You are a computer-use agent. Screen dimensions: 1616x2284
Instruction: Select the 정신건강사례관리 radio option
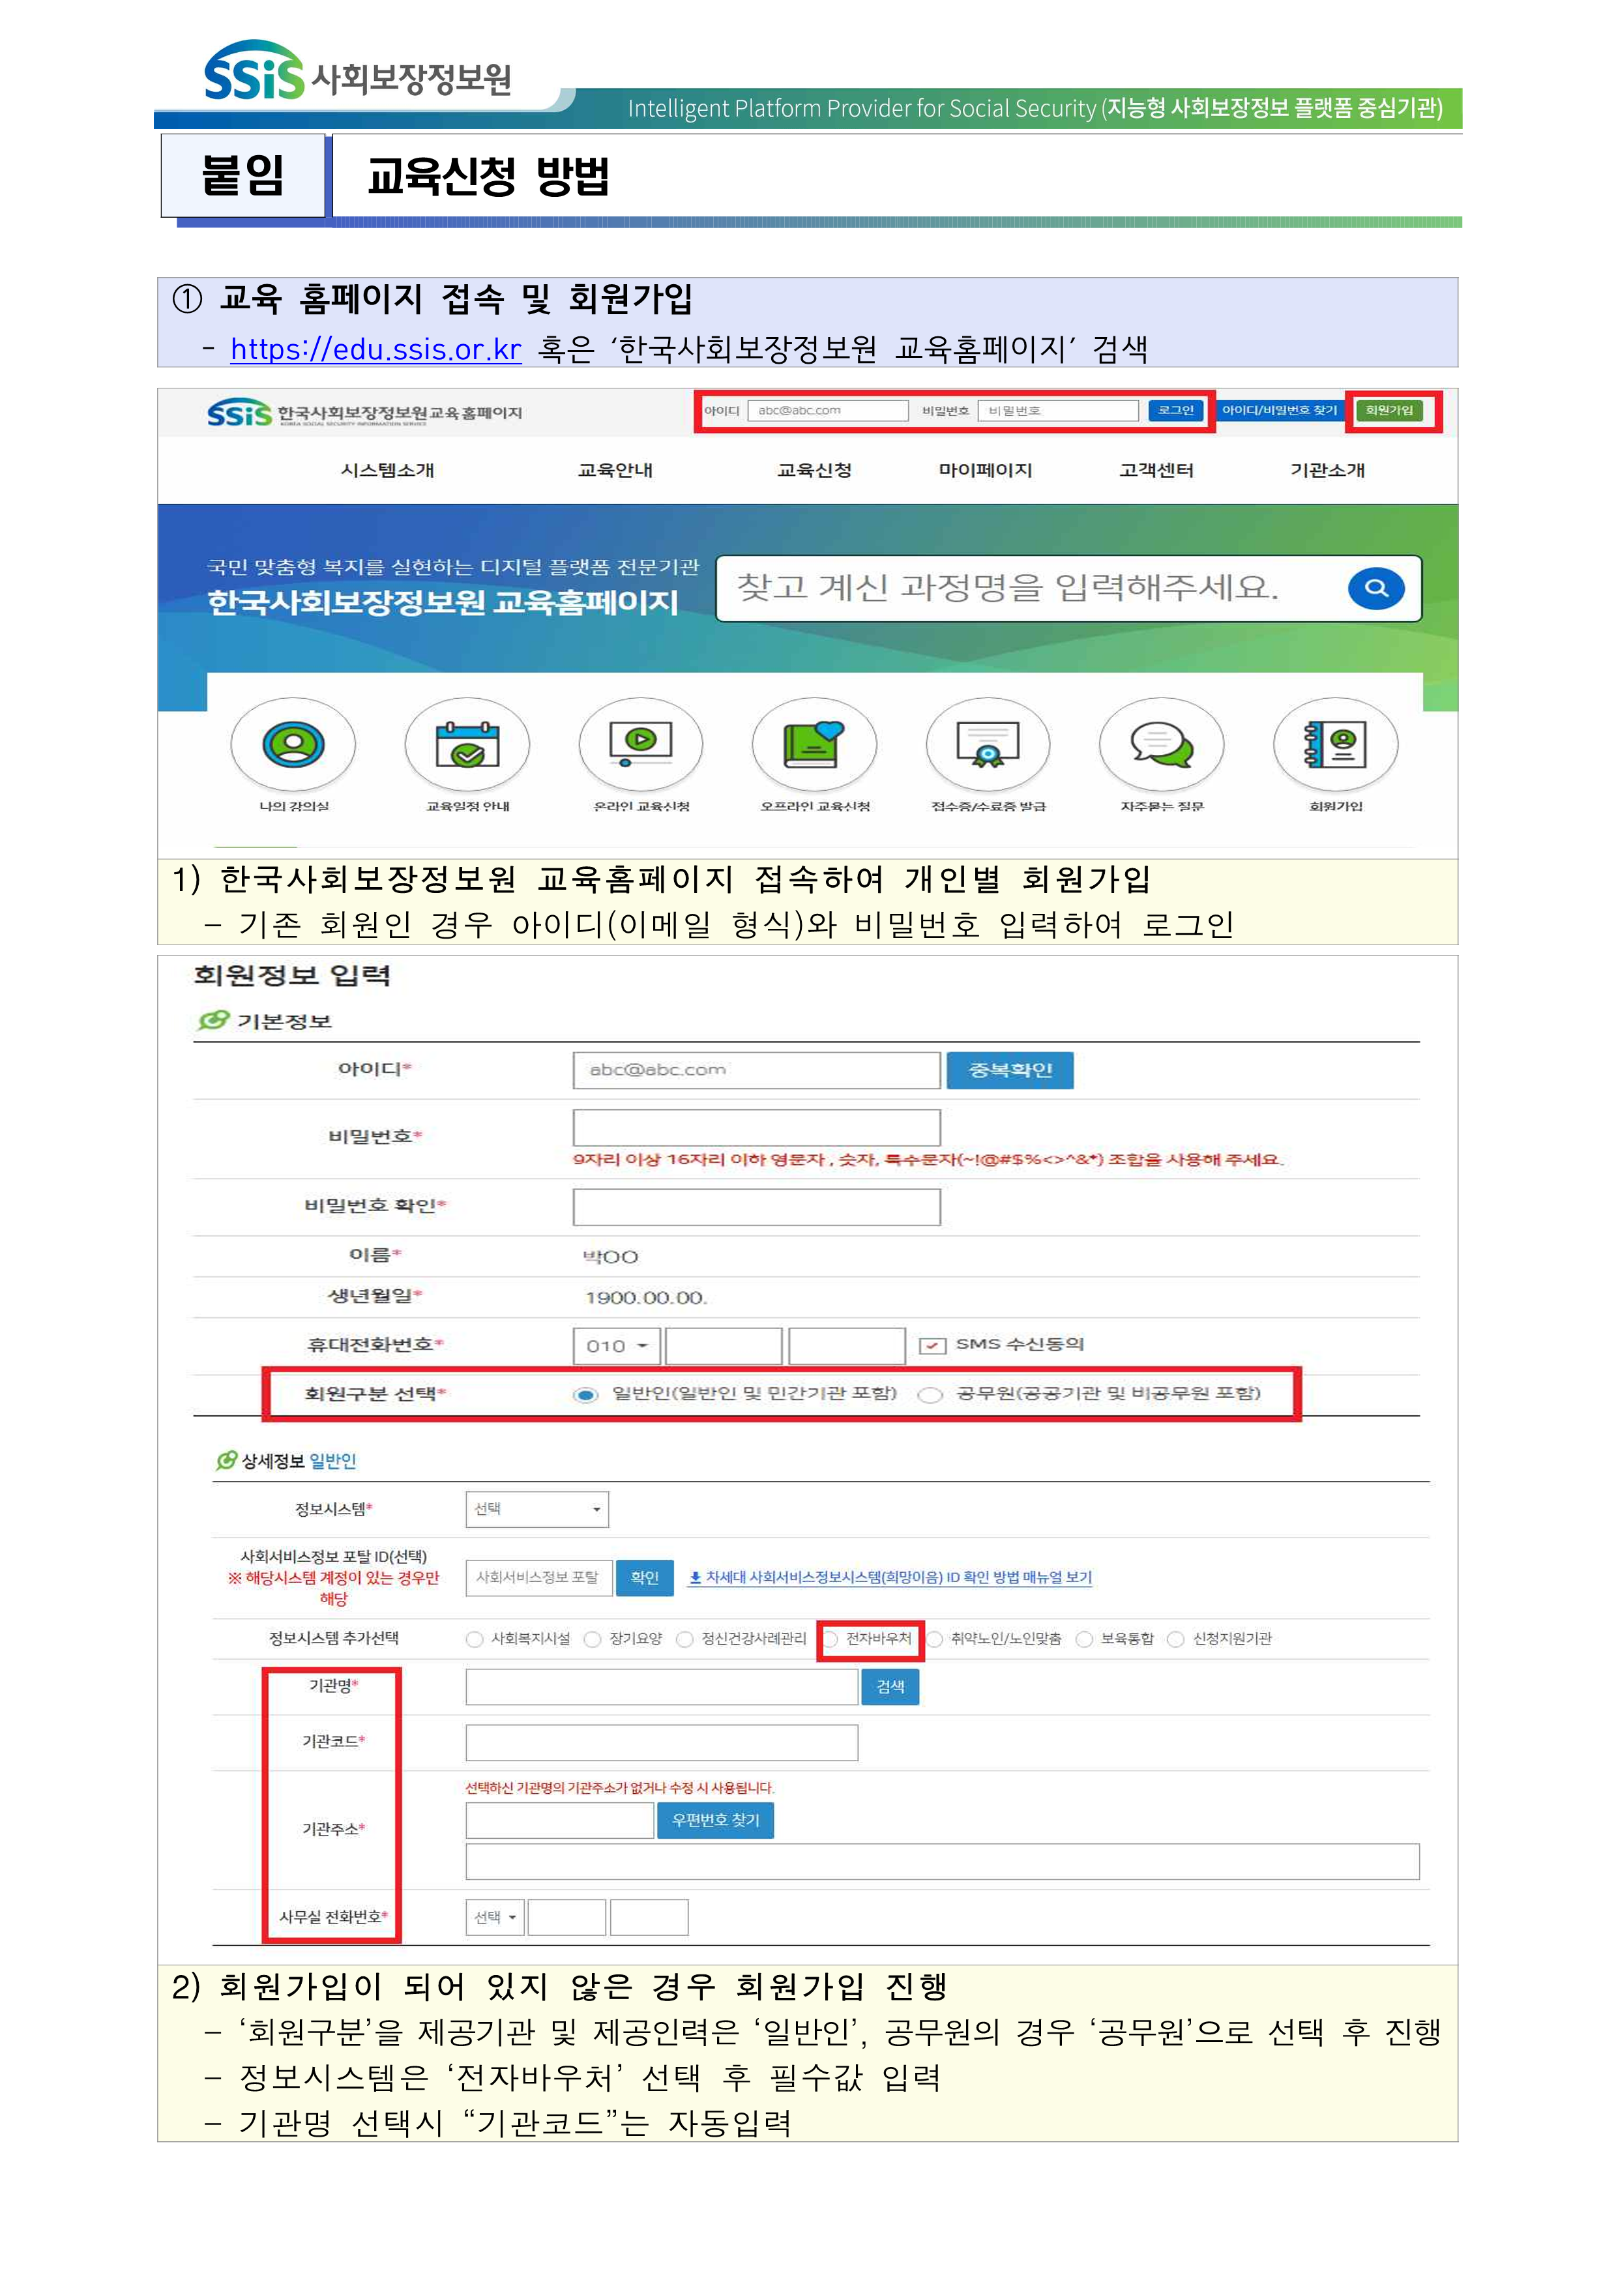click(x=684, y=1639)
